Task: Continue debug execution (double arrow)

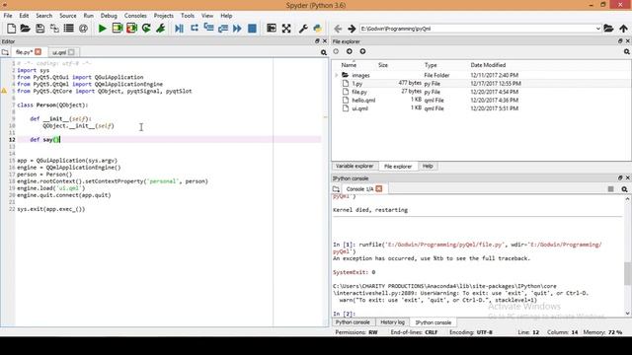Action: [237, 29]
